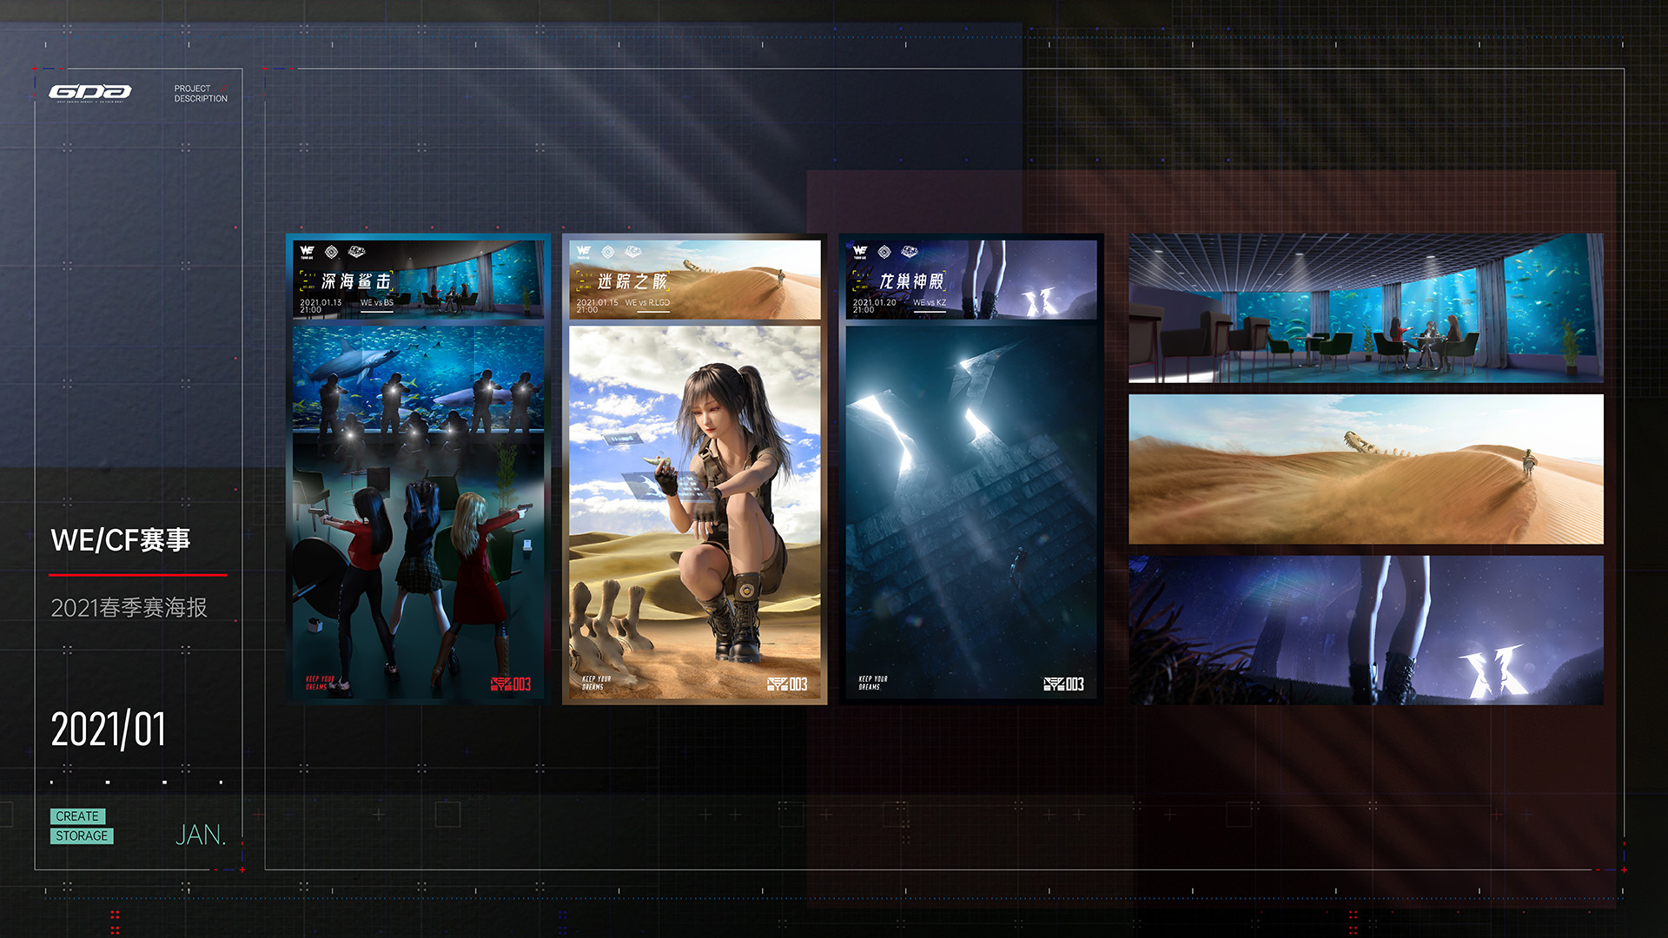Open the starry night boots banner image
The height and width of the screenshot is (938, 1668).
[x=1366, y=630]
